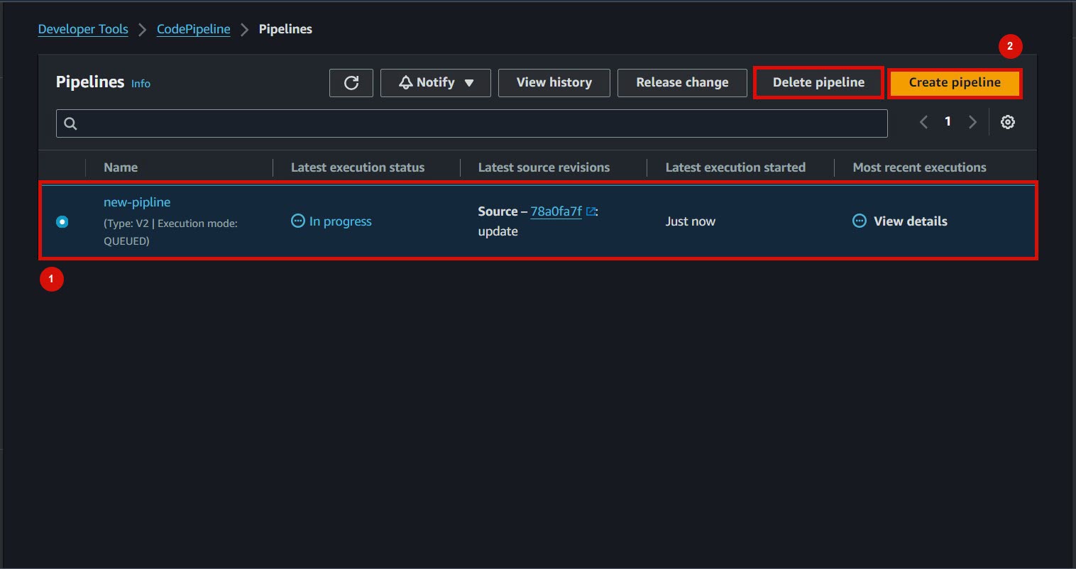The width and height of the screenshot is (1076, 569).
Task: Open the new-pipline pipeline link
Action: click(137, 202)
